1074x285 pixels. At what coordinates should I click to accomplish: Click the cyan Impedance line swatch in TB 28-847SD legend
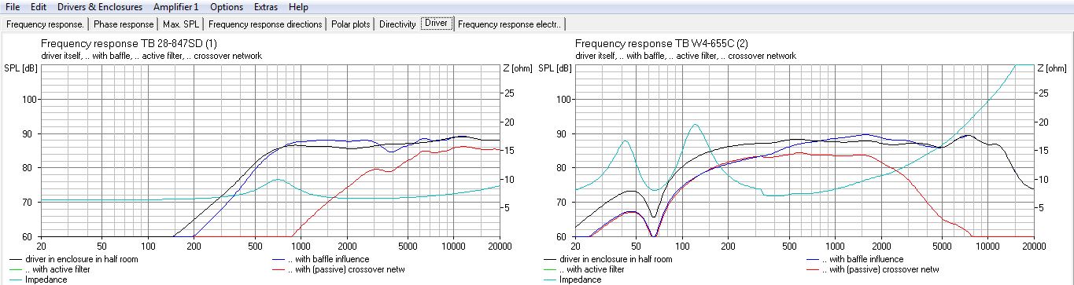tap(16, 280)
